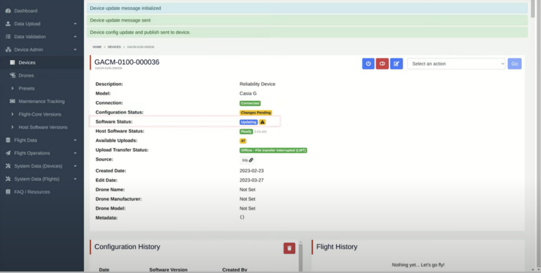Click the HOME breadcrumb link

click(x=97, y=47)
